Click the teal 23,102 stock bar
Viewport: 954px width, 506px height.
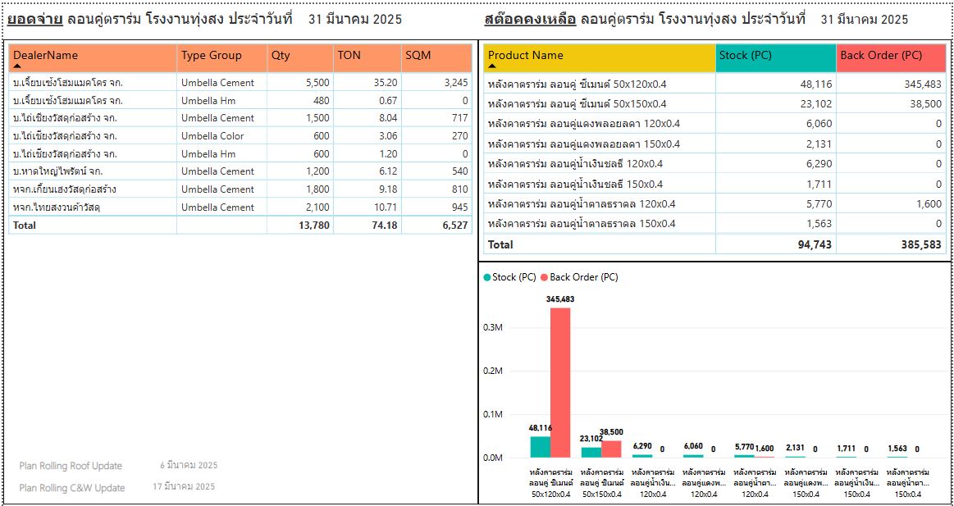coord(591,452)
